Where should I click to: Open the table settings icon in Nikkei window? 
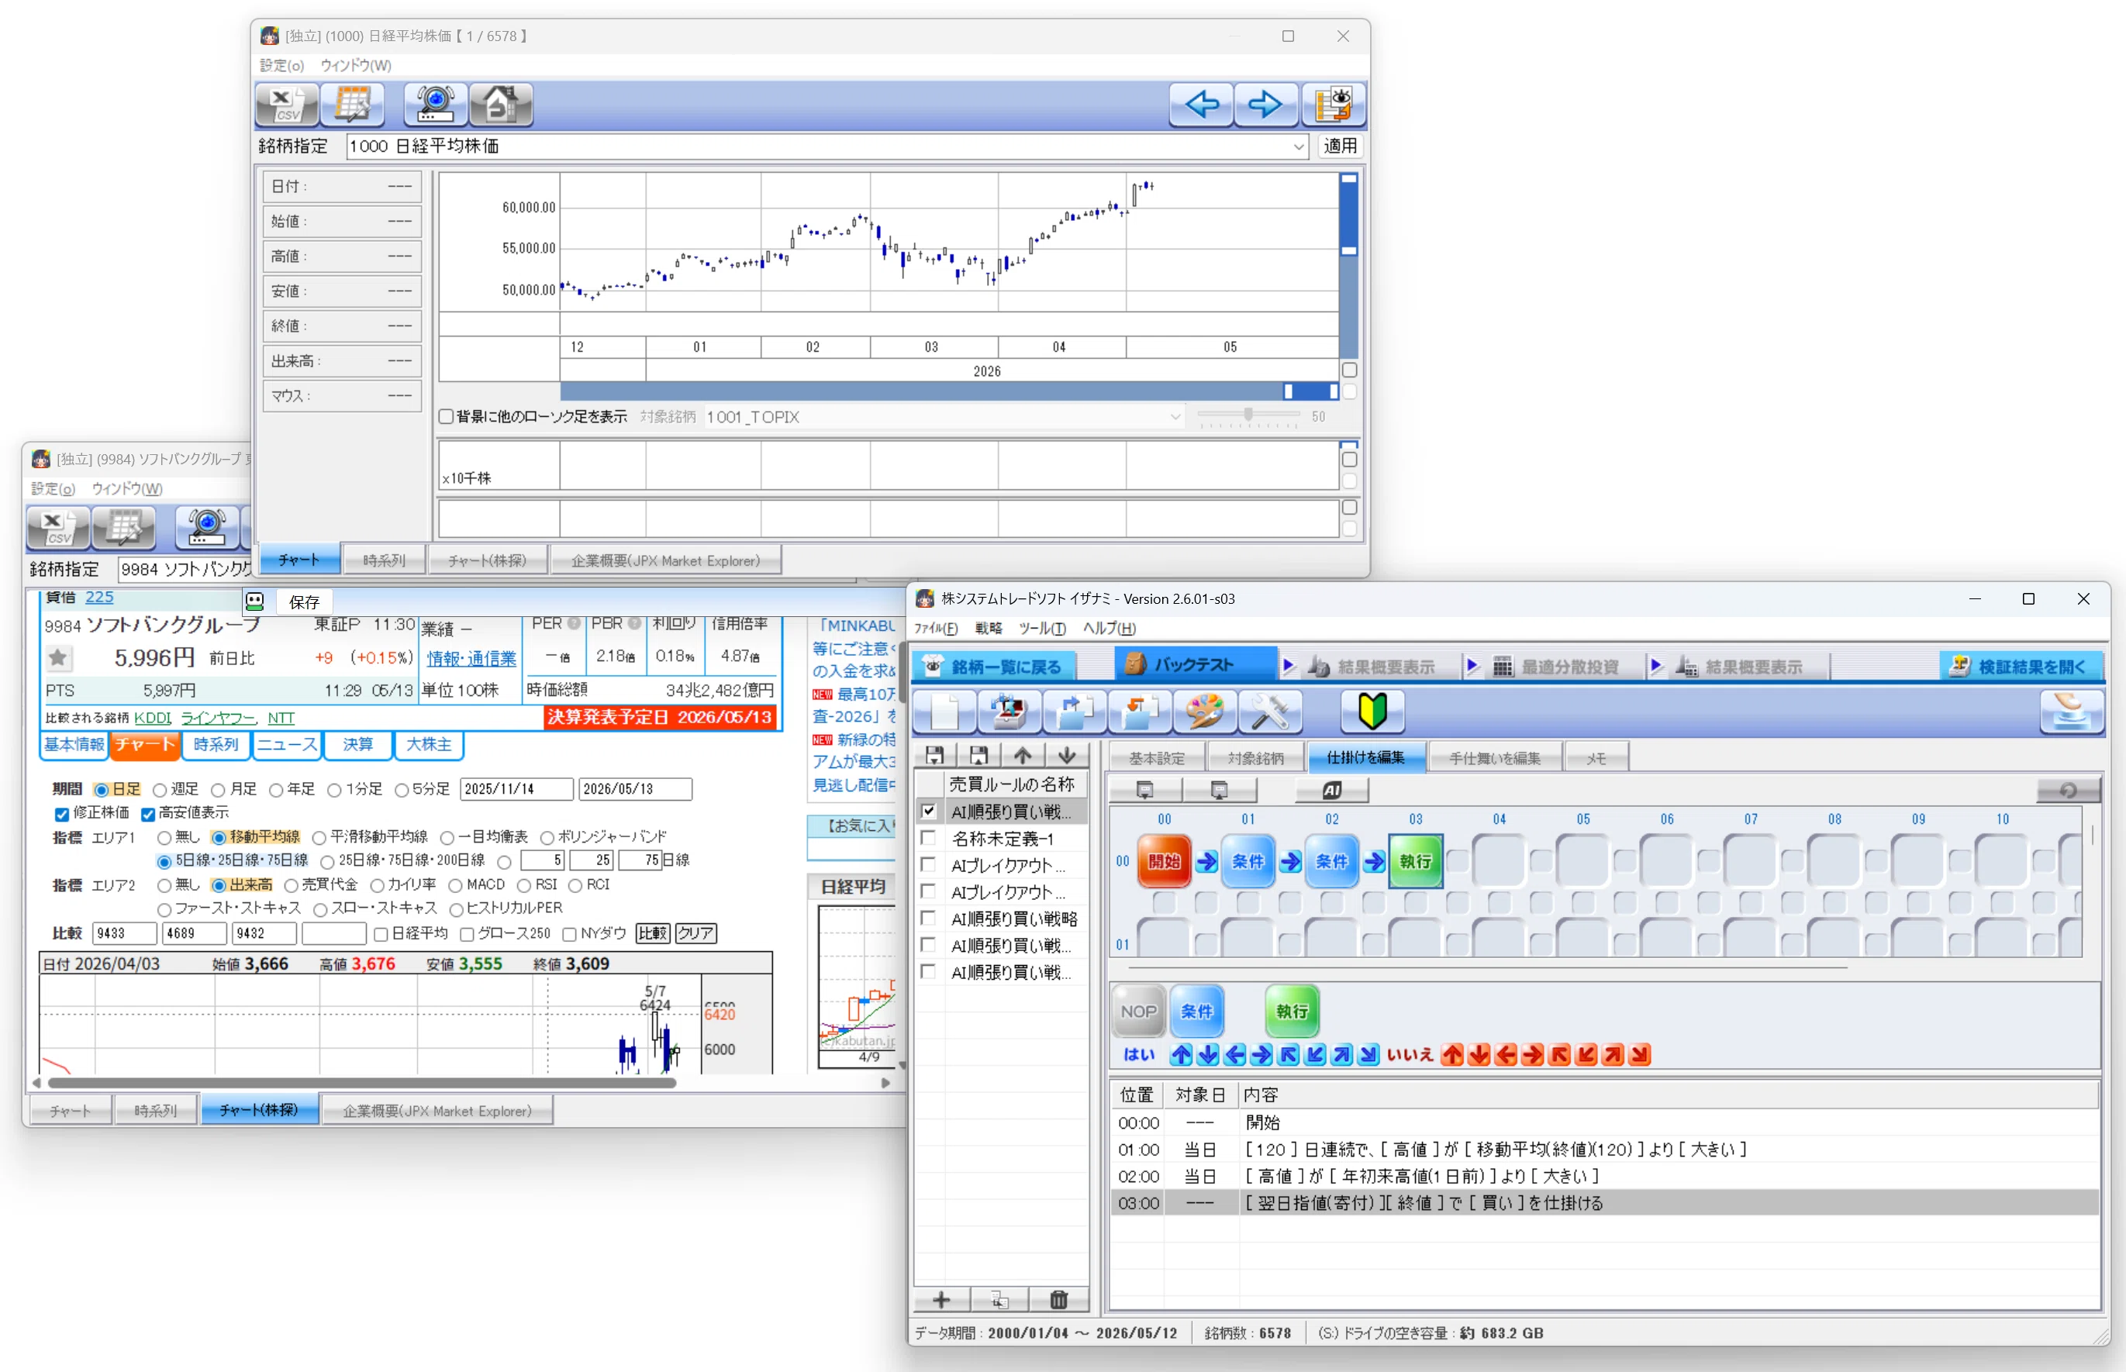coord(352,105)
